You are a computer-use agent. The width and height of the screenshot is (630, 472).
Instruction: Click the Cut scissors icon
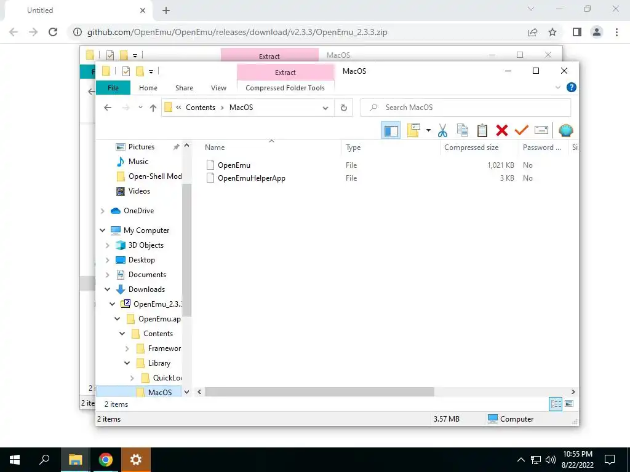point(442,130)
